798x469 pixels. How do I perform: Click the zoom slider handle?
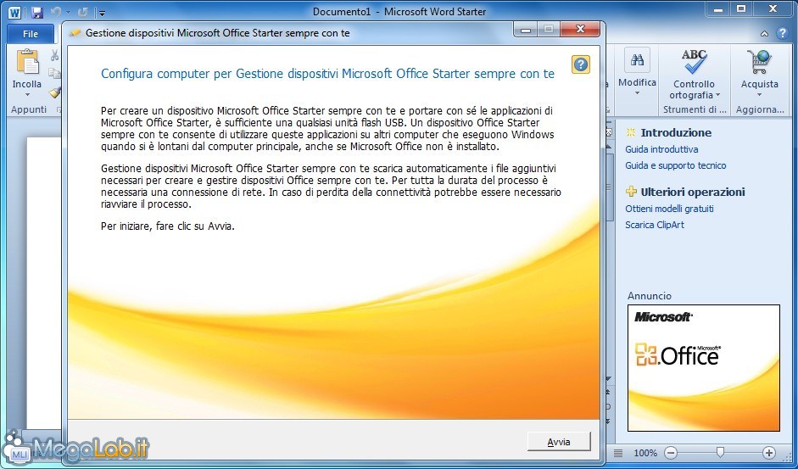coord(720,452)
